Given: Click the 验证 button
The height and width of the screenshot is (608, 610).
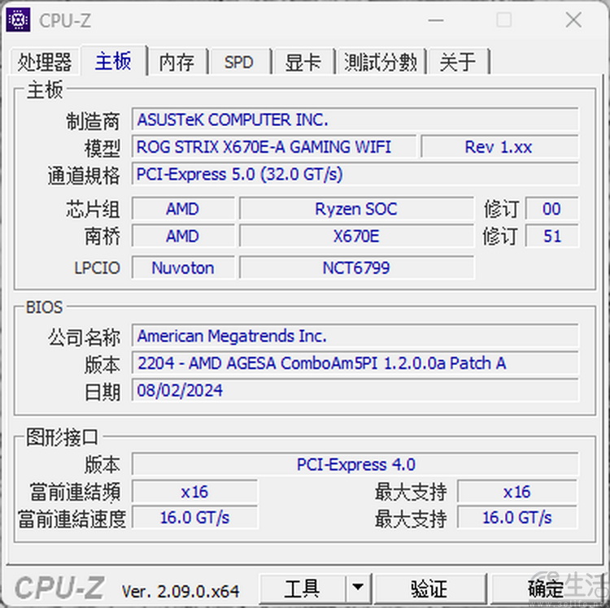Looking at the screenshot, I should click(x=429, y=588).
